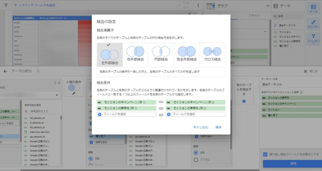
Task: Select セッションの参照元 (表 1) join field
Action: [126, 108]
